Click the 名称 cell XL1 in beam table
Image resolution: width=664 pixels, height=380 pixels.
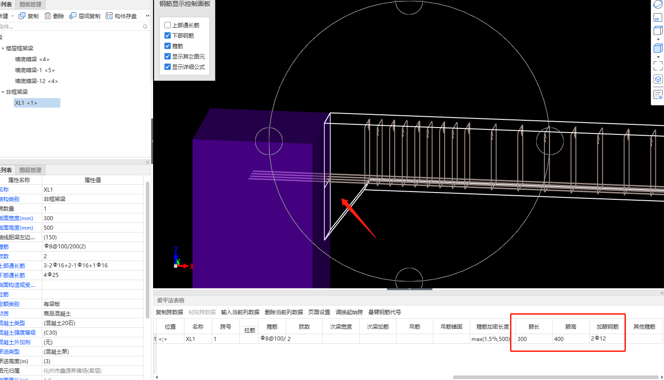[x=198, y=339]
